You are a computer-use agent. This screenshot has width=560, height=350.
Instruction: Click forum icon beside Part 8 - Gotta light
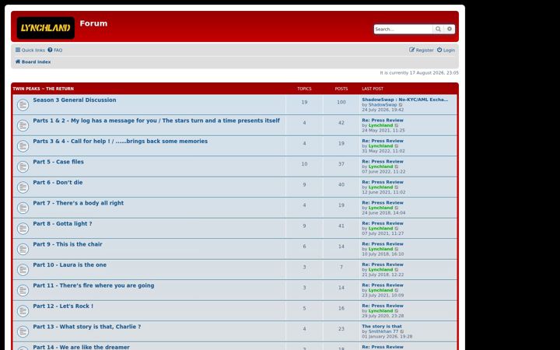[23, 229]
